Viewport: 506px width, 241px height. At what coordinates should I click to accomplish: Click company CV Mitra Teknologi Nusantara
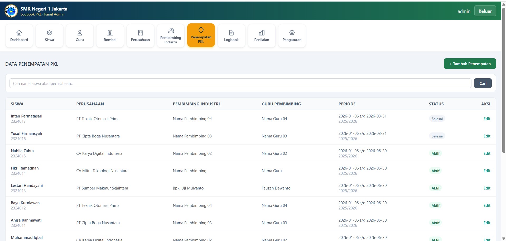(x=102, y=171)
